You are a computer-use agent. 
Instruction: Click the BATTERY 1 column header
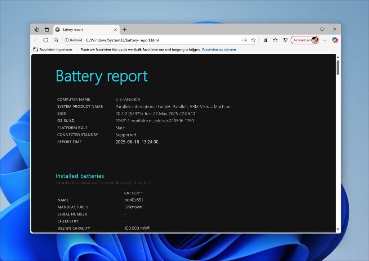133,193
